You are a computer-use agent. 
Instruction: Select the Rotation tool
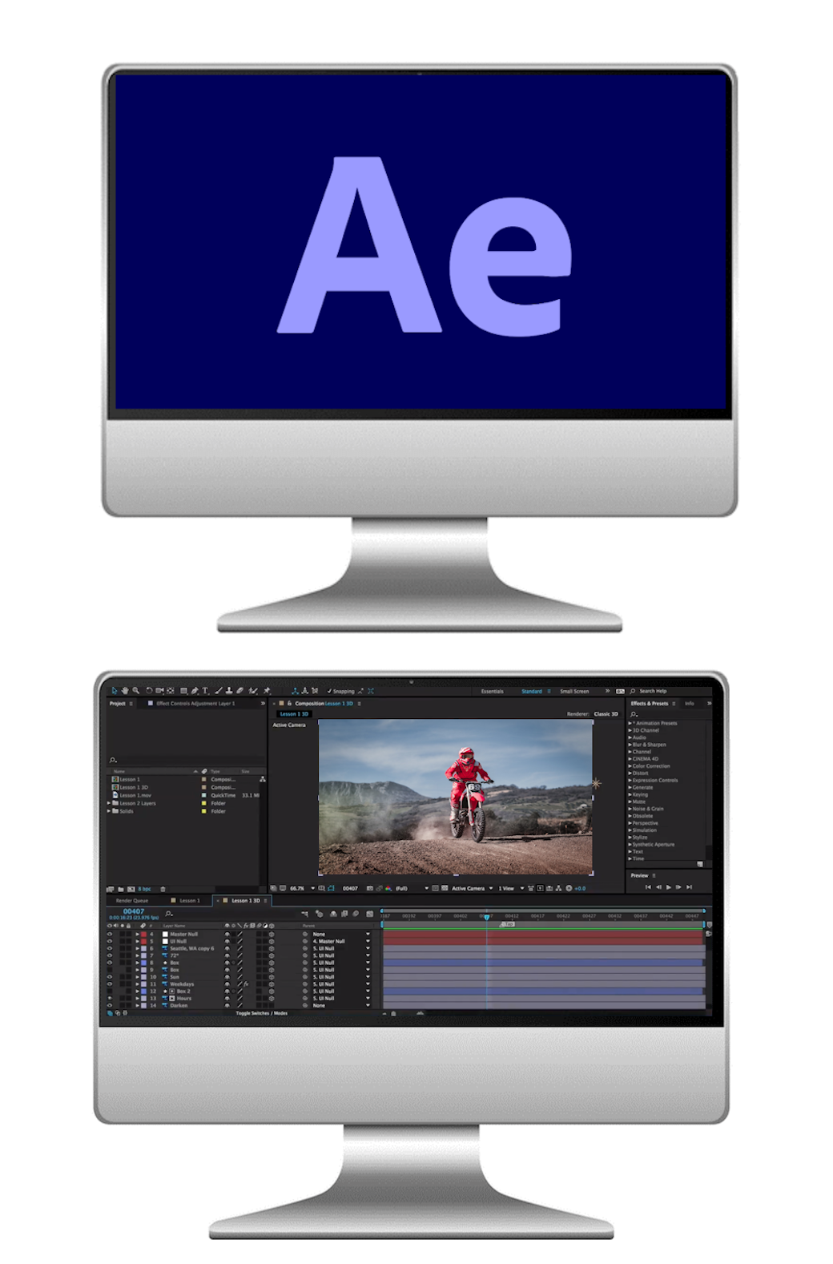click(x=149, y=691)
